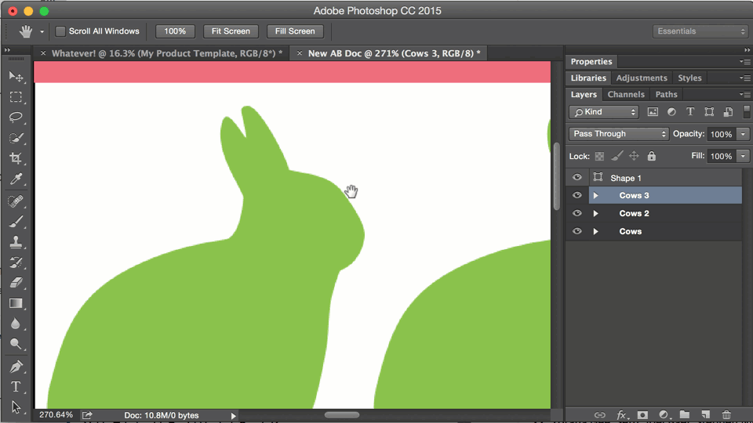
Task: Click the horizontal scrollbar thumb
Action: 342,415
